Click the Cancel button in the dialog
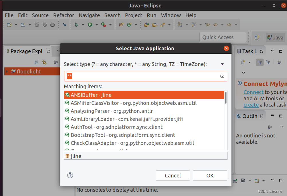The image size is (287, 196). pos(173,175)
